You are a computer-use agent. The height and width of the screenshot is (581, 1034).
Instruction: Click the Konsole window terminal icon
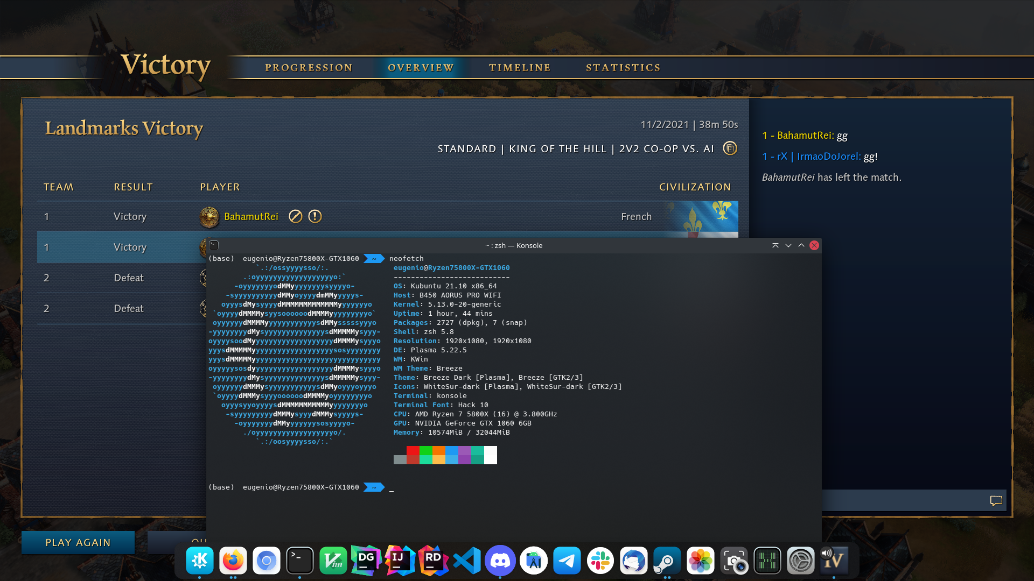[214, 245]
